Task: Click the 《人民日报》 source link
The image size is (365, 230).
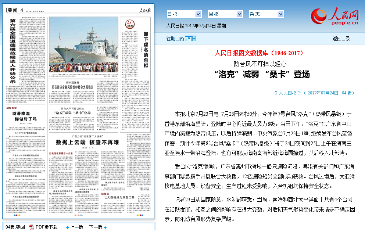Action: (287, 93)
